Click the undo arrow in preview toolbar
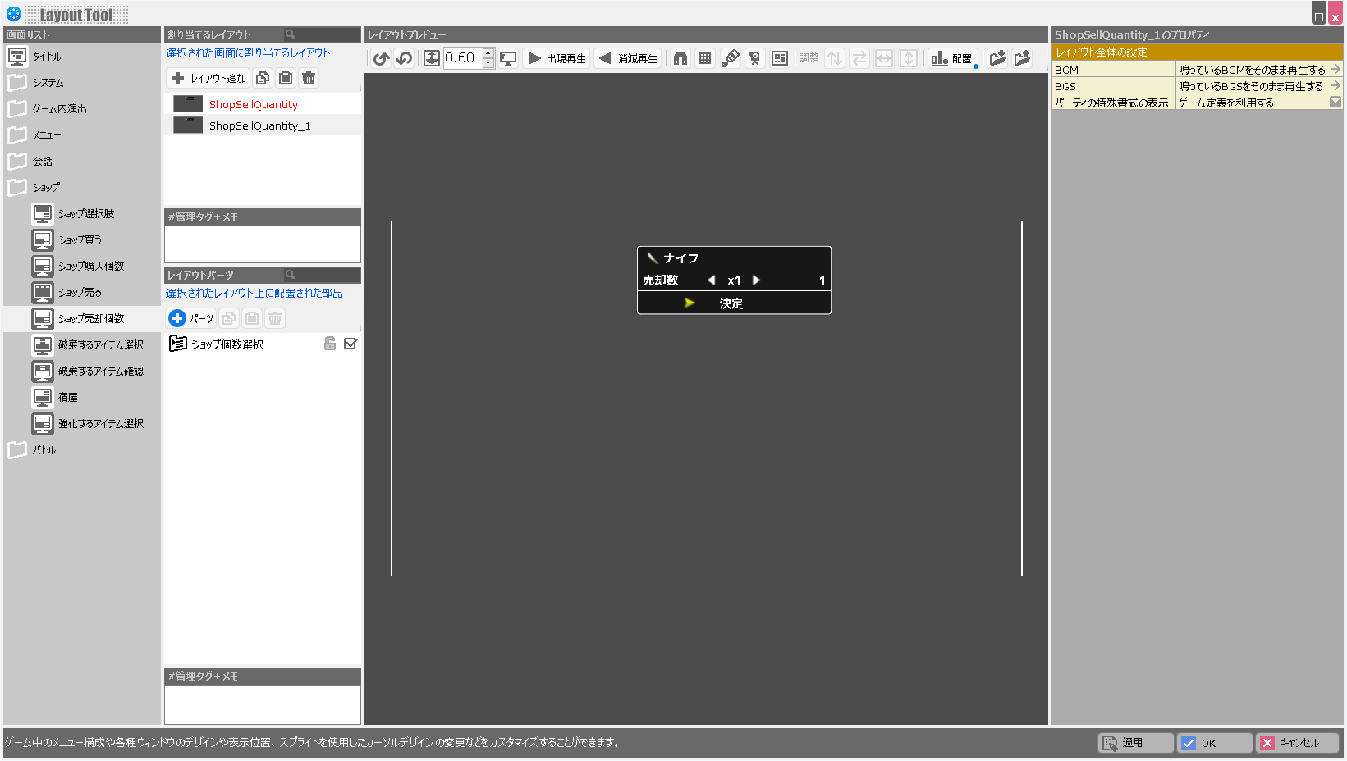The image size is (1347, 761). [x=381, y=58]
